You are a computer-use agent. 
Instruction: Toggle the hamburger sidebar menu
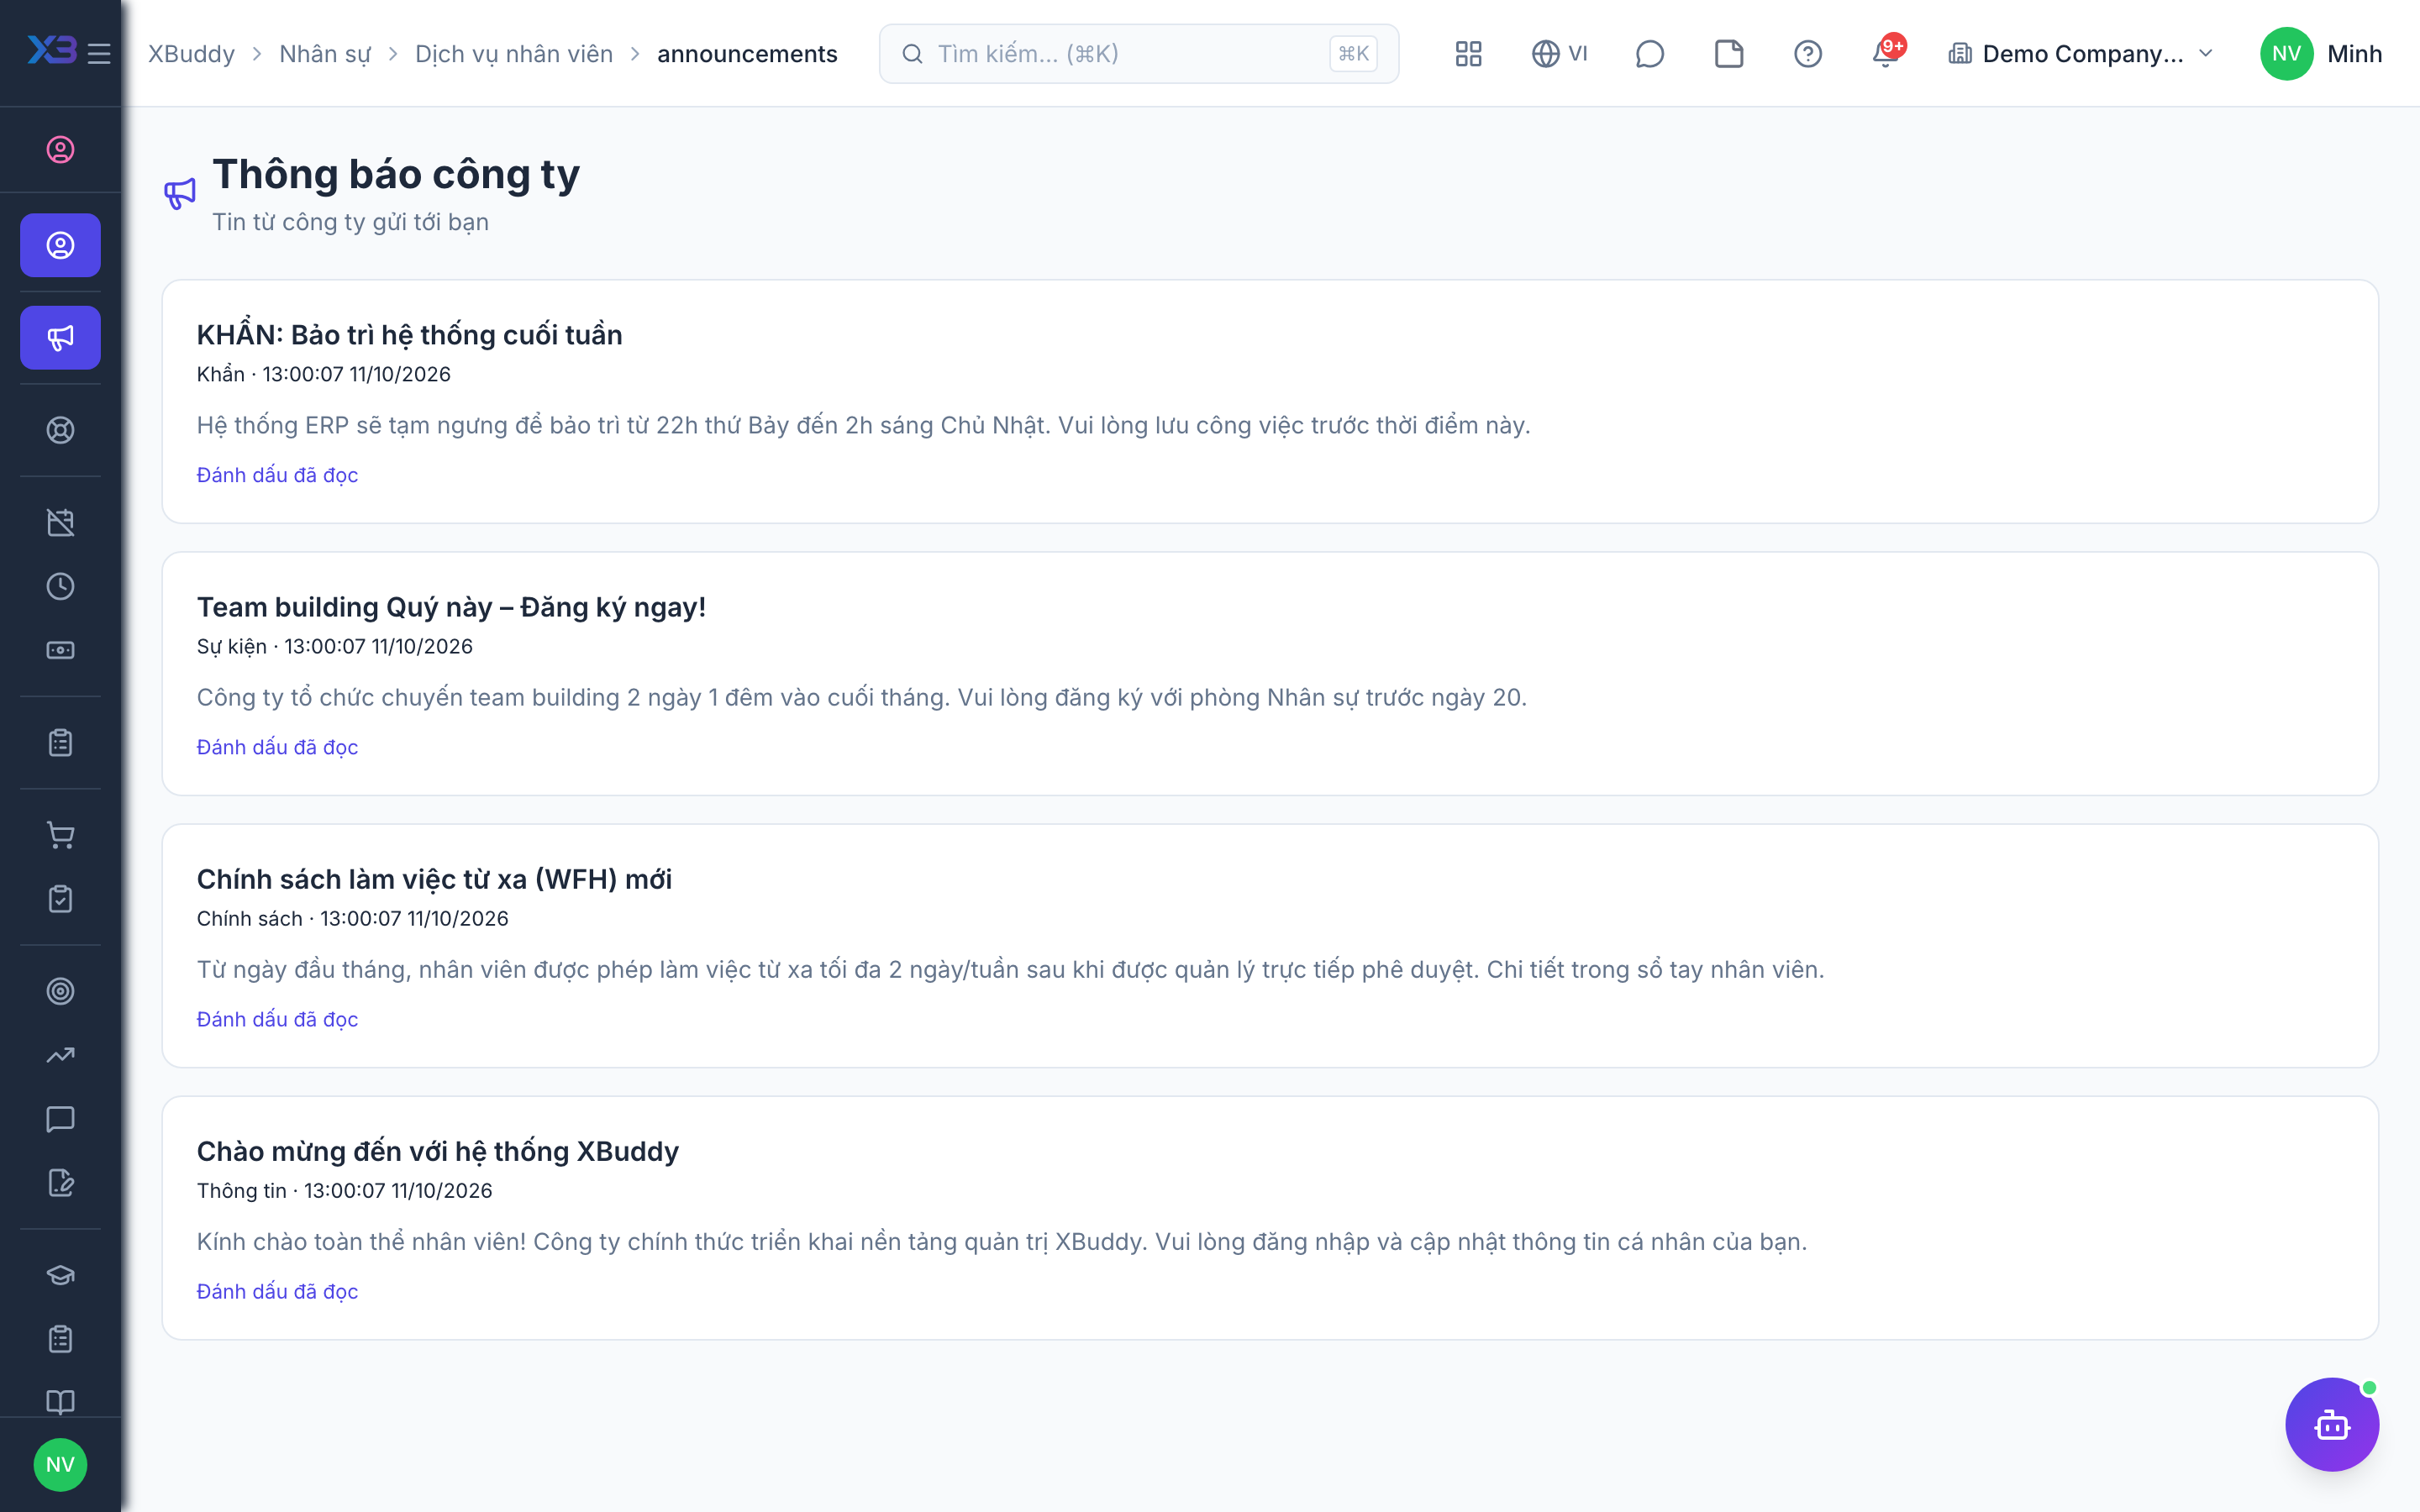coord(99,53)
